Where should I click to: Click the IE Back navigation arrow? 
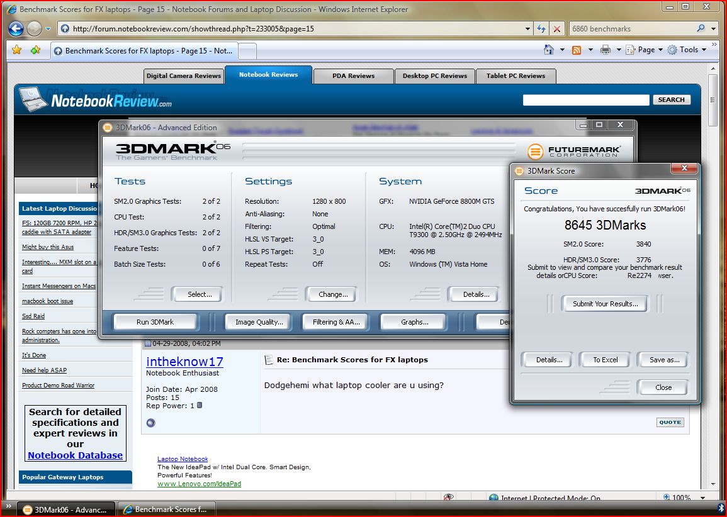click(x=16, y=29)
